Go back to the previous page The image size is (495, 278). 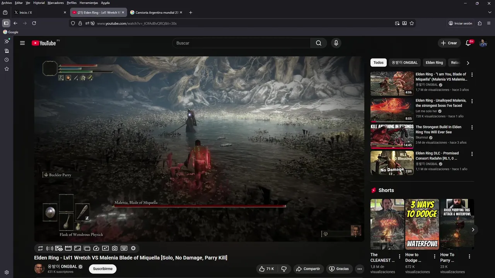15,23
